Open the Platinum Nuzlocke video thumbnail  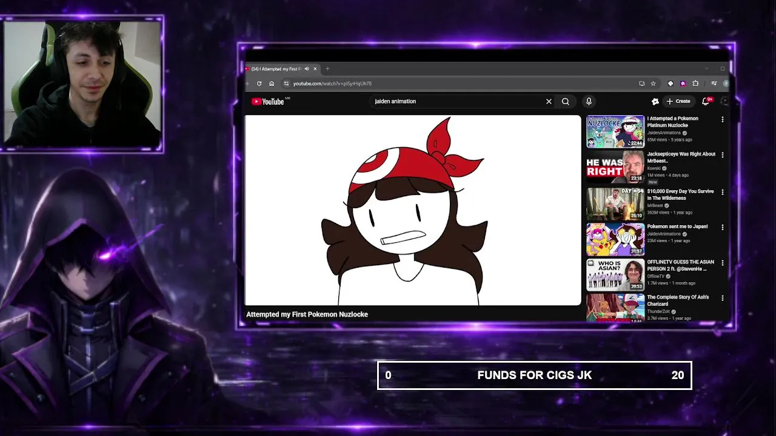pos(615,131)
